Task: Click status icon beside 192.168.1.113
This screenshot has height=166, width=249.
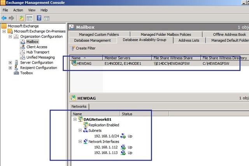Action: 123,152
